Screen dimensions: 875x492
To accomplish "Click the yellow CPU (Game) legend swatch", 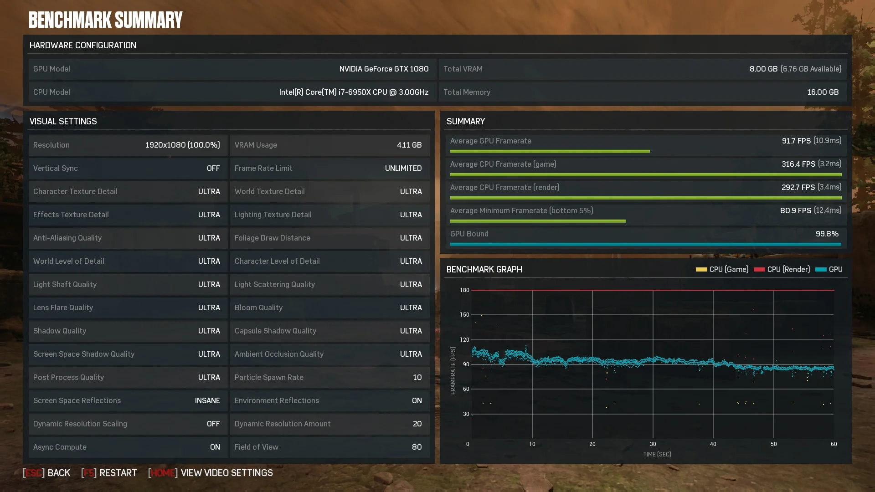I will tap(701, 270).
